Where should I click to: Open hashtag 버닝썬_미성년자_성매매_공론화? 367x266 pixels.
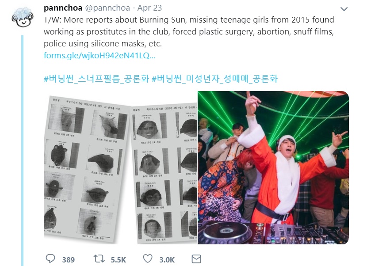tap(214, 79)
